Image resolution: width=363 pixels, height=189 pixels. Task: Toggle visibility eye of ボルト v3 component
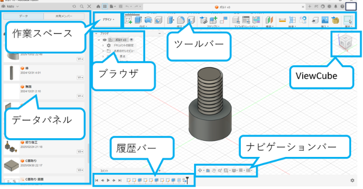click(105, 40)
